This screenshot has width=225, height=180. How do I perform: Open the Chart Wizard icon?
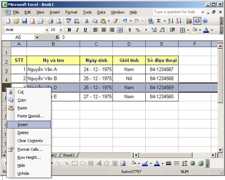click(x=189, y=21)
